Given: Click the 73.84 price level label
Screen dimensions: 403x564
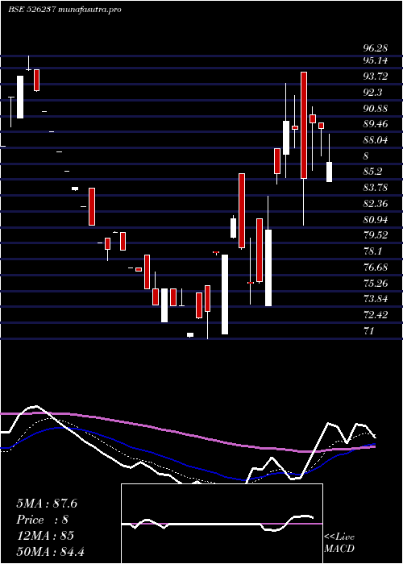Looking at the screenshot, I should click(x=376, y=299).
